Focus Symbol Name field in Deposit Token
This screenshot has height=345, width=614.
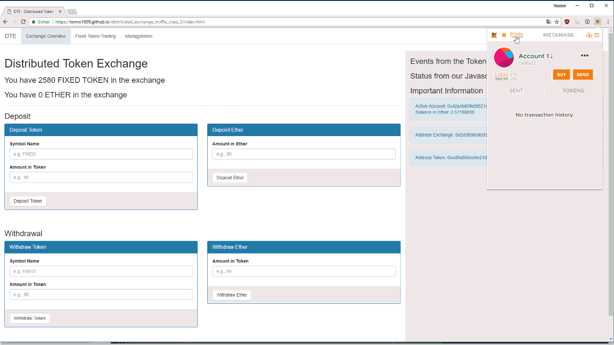[101, 154]
